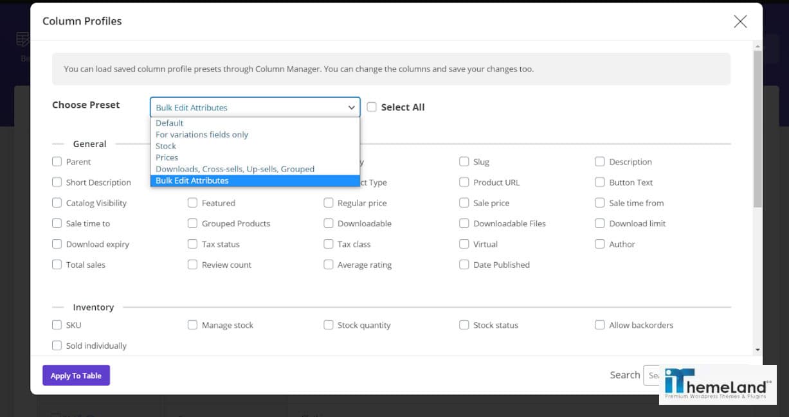
Task: Check the Virtual checkbox
Action: [x=464, y=244]
